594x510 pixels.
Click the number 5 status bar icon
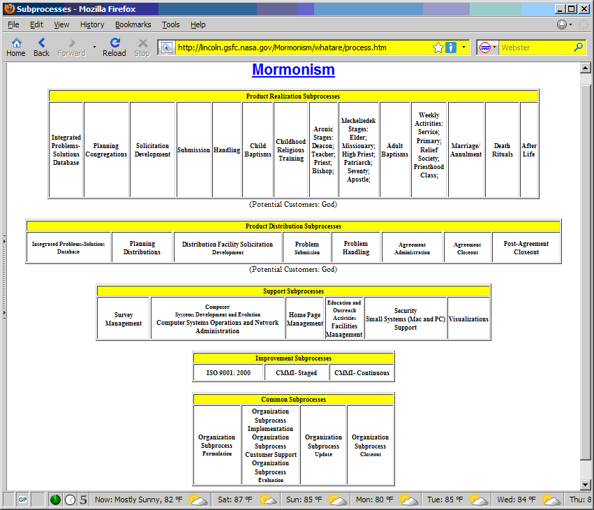pyautogui.click(x=83, y=500)
